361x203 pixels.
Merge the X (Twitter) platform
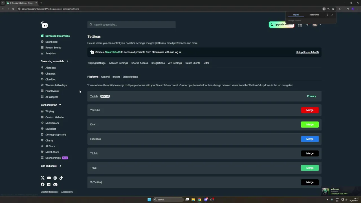(x=310, y=182)
